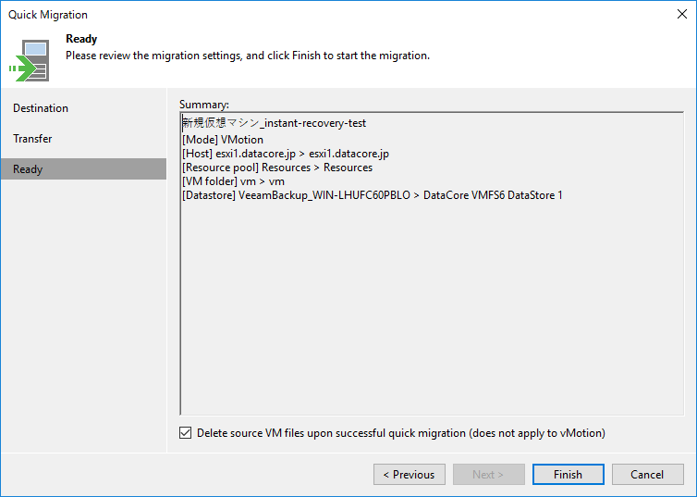Screen dimensions: 697x497
Task: Click the [Resource pool] Resources summary line
Action: point(277,168)
